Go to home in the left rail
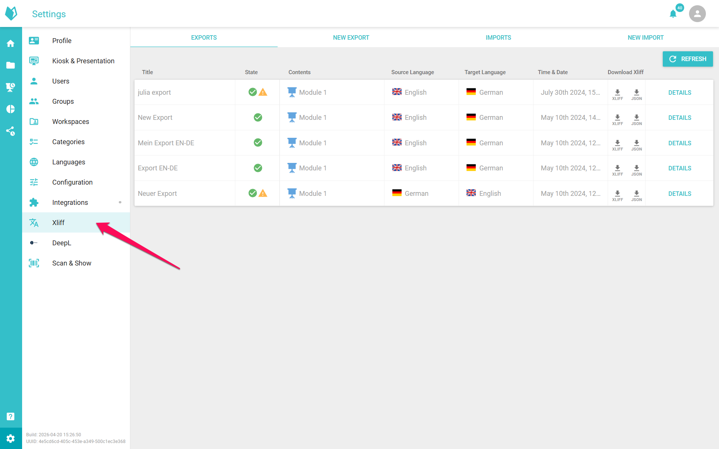 10,43
